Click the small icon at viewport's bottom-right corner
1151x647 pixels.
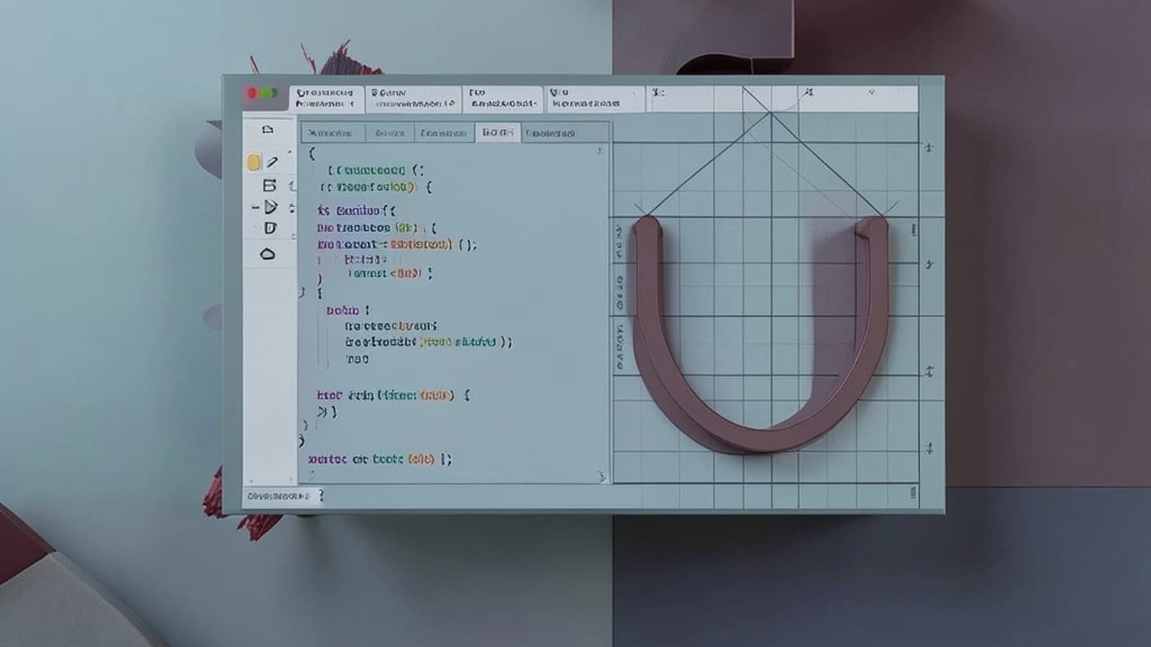point(914,492)
